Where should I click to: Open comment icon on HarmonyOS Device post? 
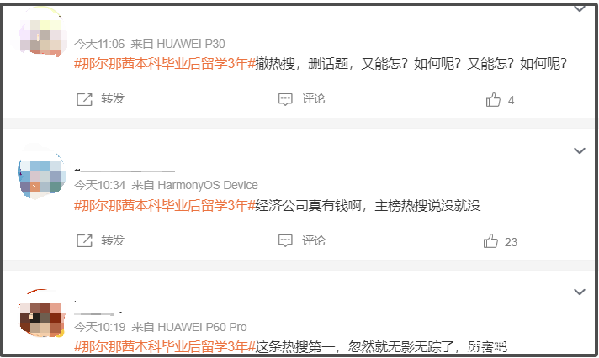[x=285, y=241]
